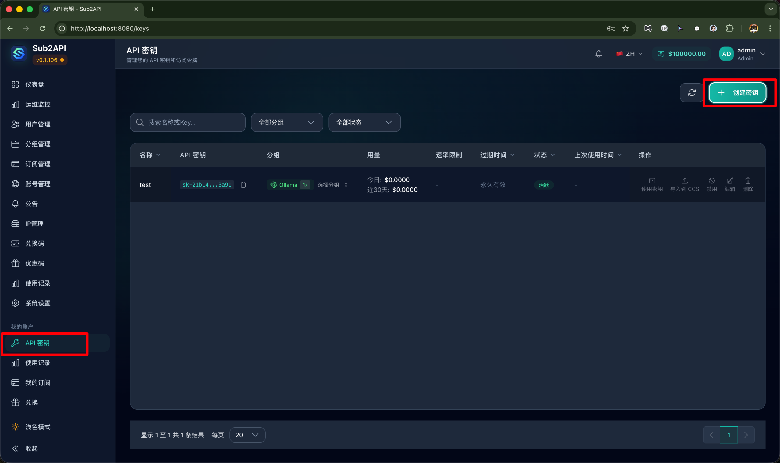Switch to 浅色模式 light mode
780x463 pixels.
(x=37, y=426)
